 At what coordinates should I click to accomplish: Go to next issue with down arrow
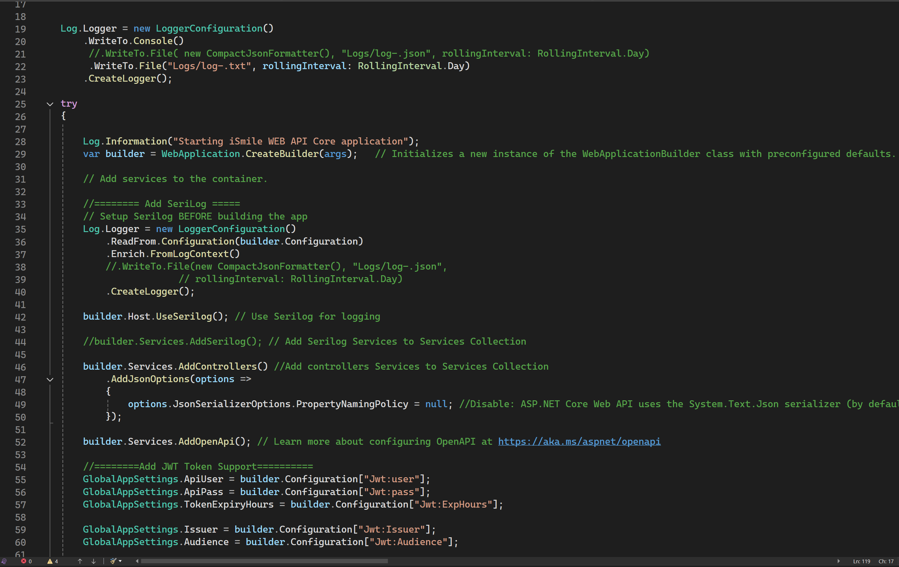tap(94, 561)
